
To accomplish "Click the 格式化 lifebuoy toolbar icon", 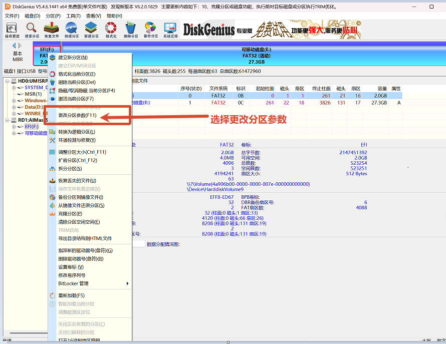I will click(111, 30).
